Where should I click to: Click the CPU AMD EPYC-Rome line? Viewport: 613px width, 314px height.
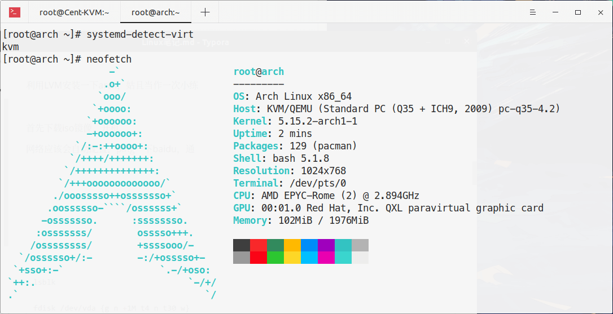[x=326, y=196]
